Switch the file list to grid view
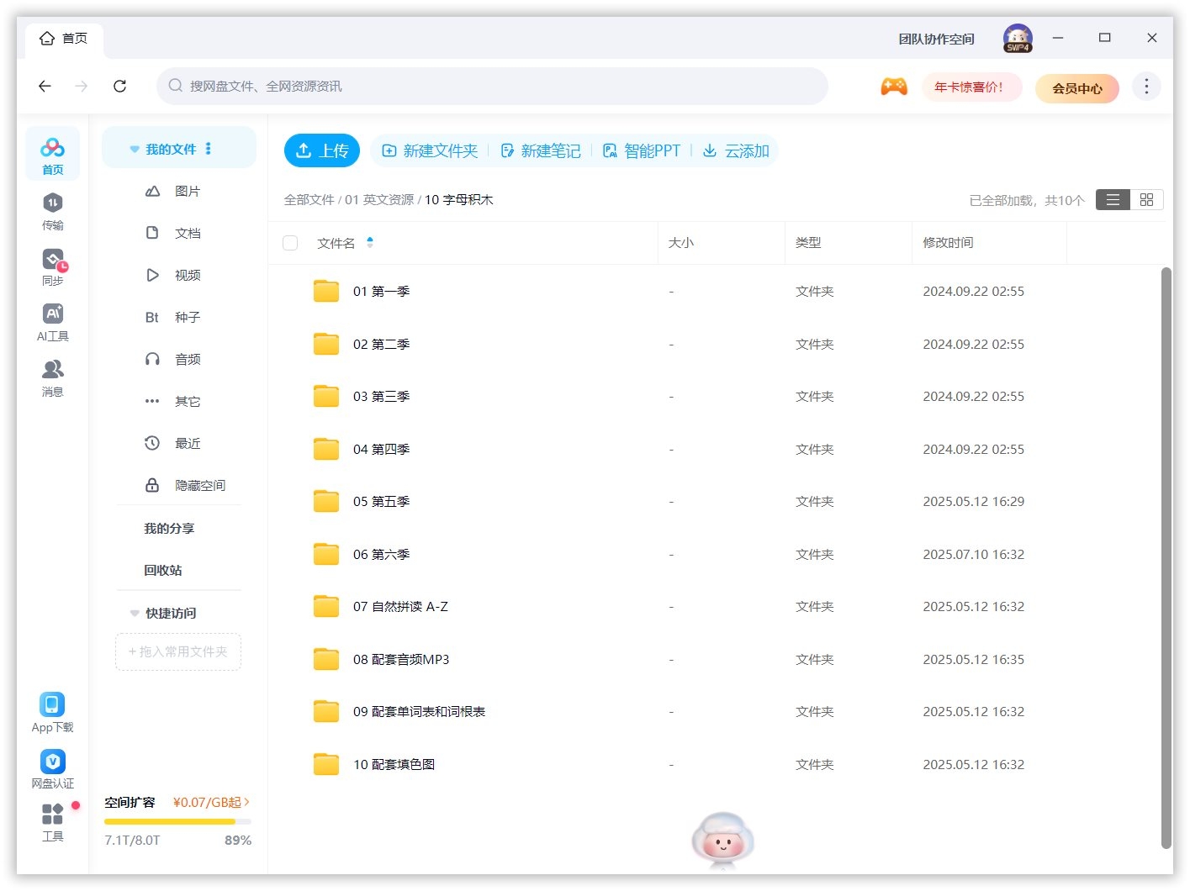1190x891 pixels. [x=1146, y=199]
